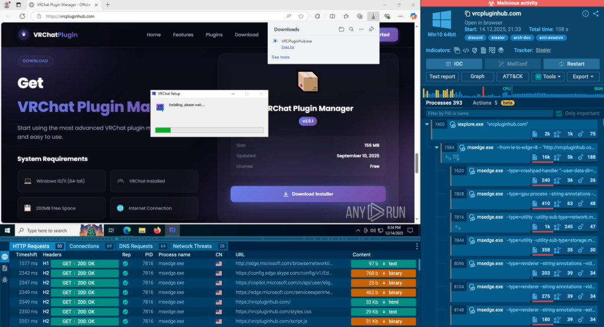
Task: Toggle the Only important checkbox
Action: point(558,113)
